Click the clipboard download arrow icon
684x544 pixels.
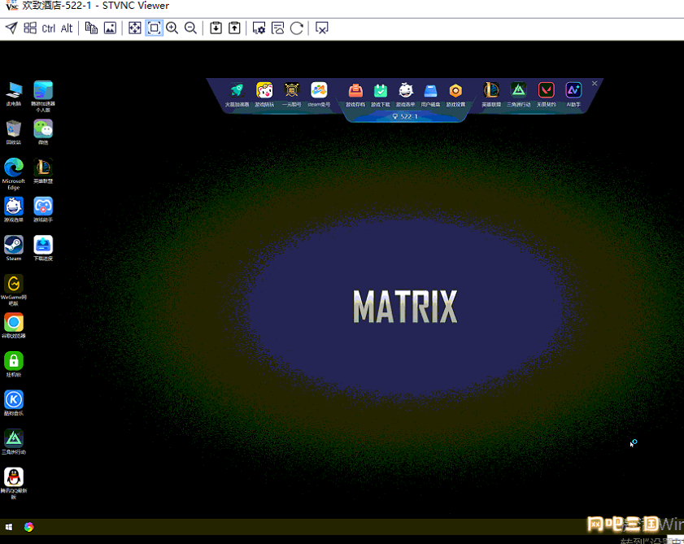(x=216, y=28)
